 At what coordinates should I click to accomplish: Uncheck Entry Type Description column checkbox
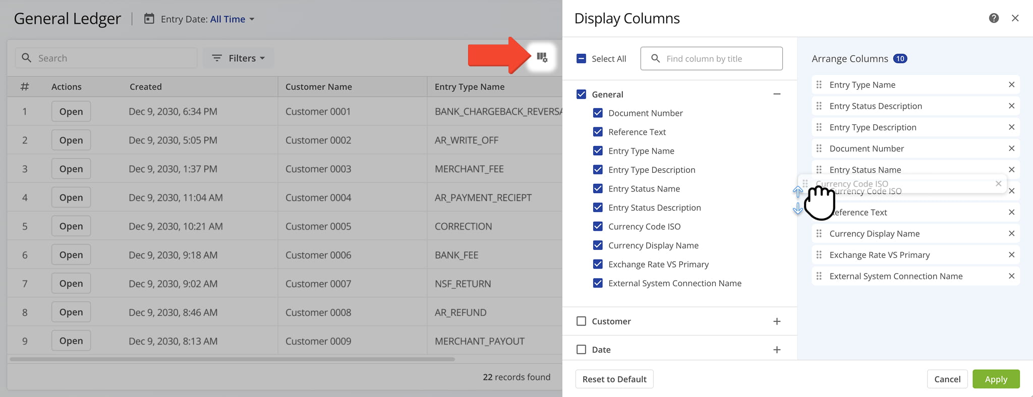[x=598, y=169]
